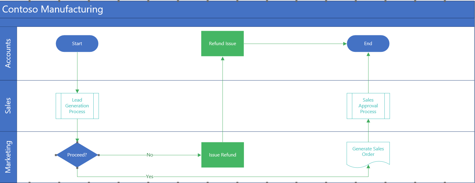Image resolution: width=475 pixels, height=183 pixels.
Task: Click the Refund Issue process box
Action: 223,44
